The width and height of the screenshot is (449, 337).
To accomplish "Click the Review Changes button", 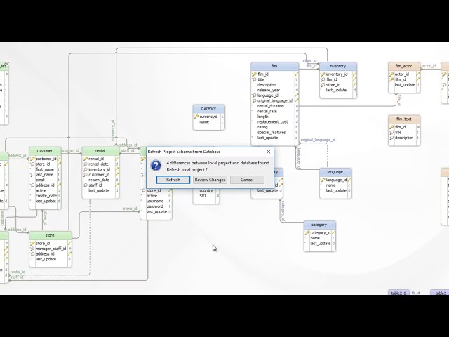I will pos(210,180).
